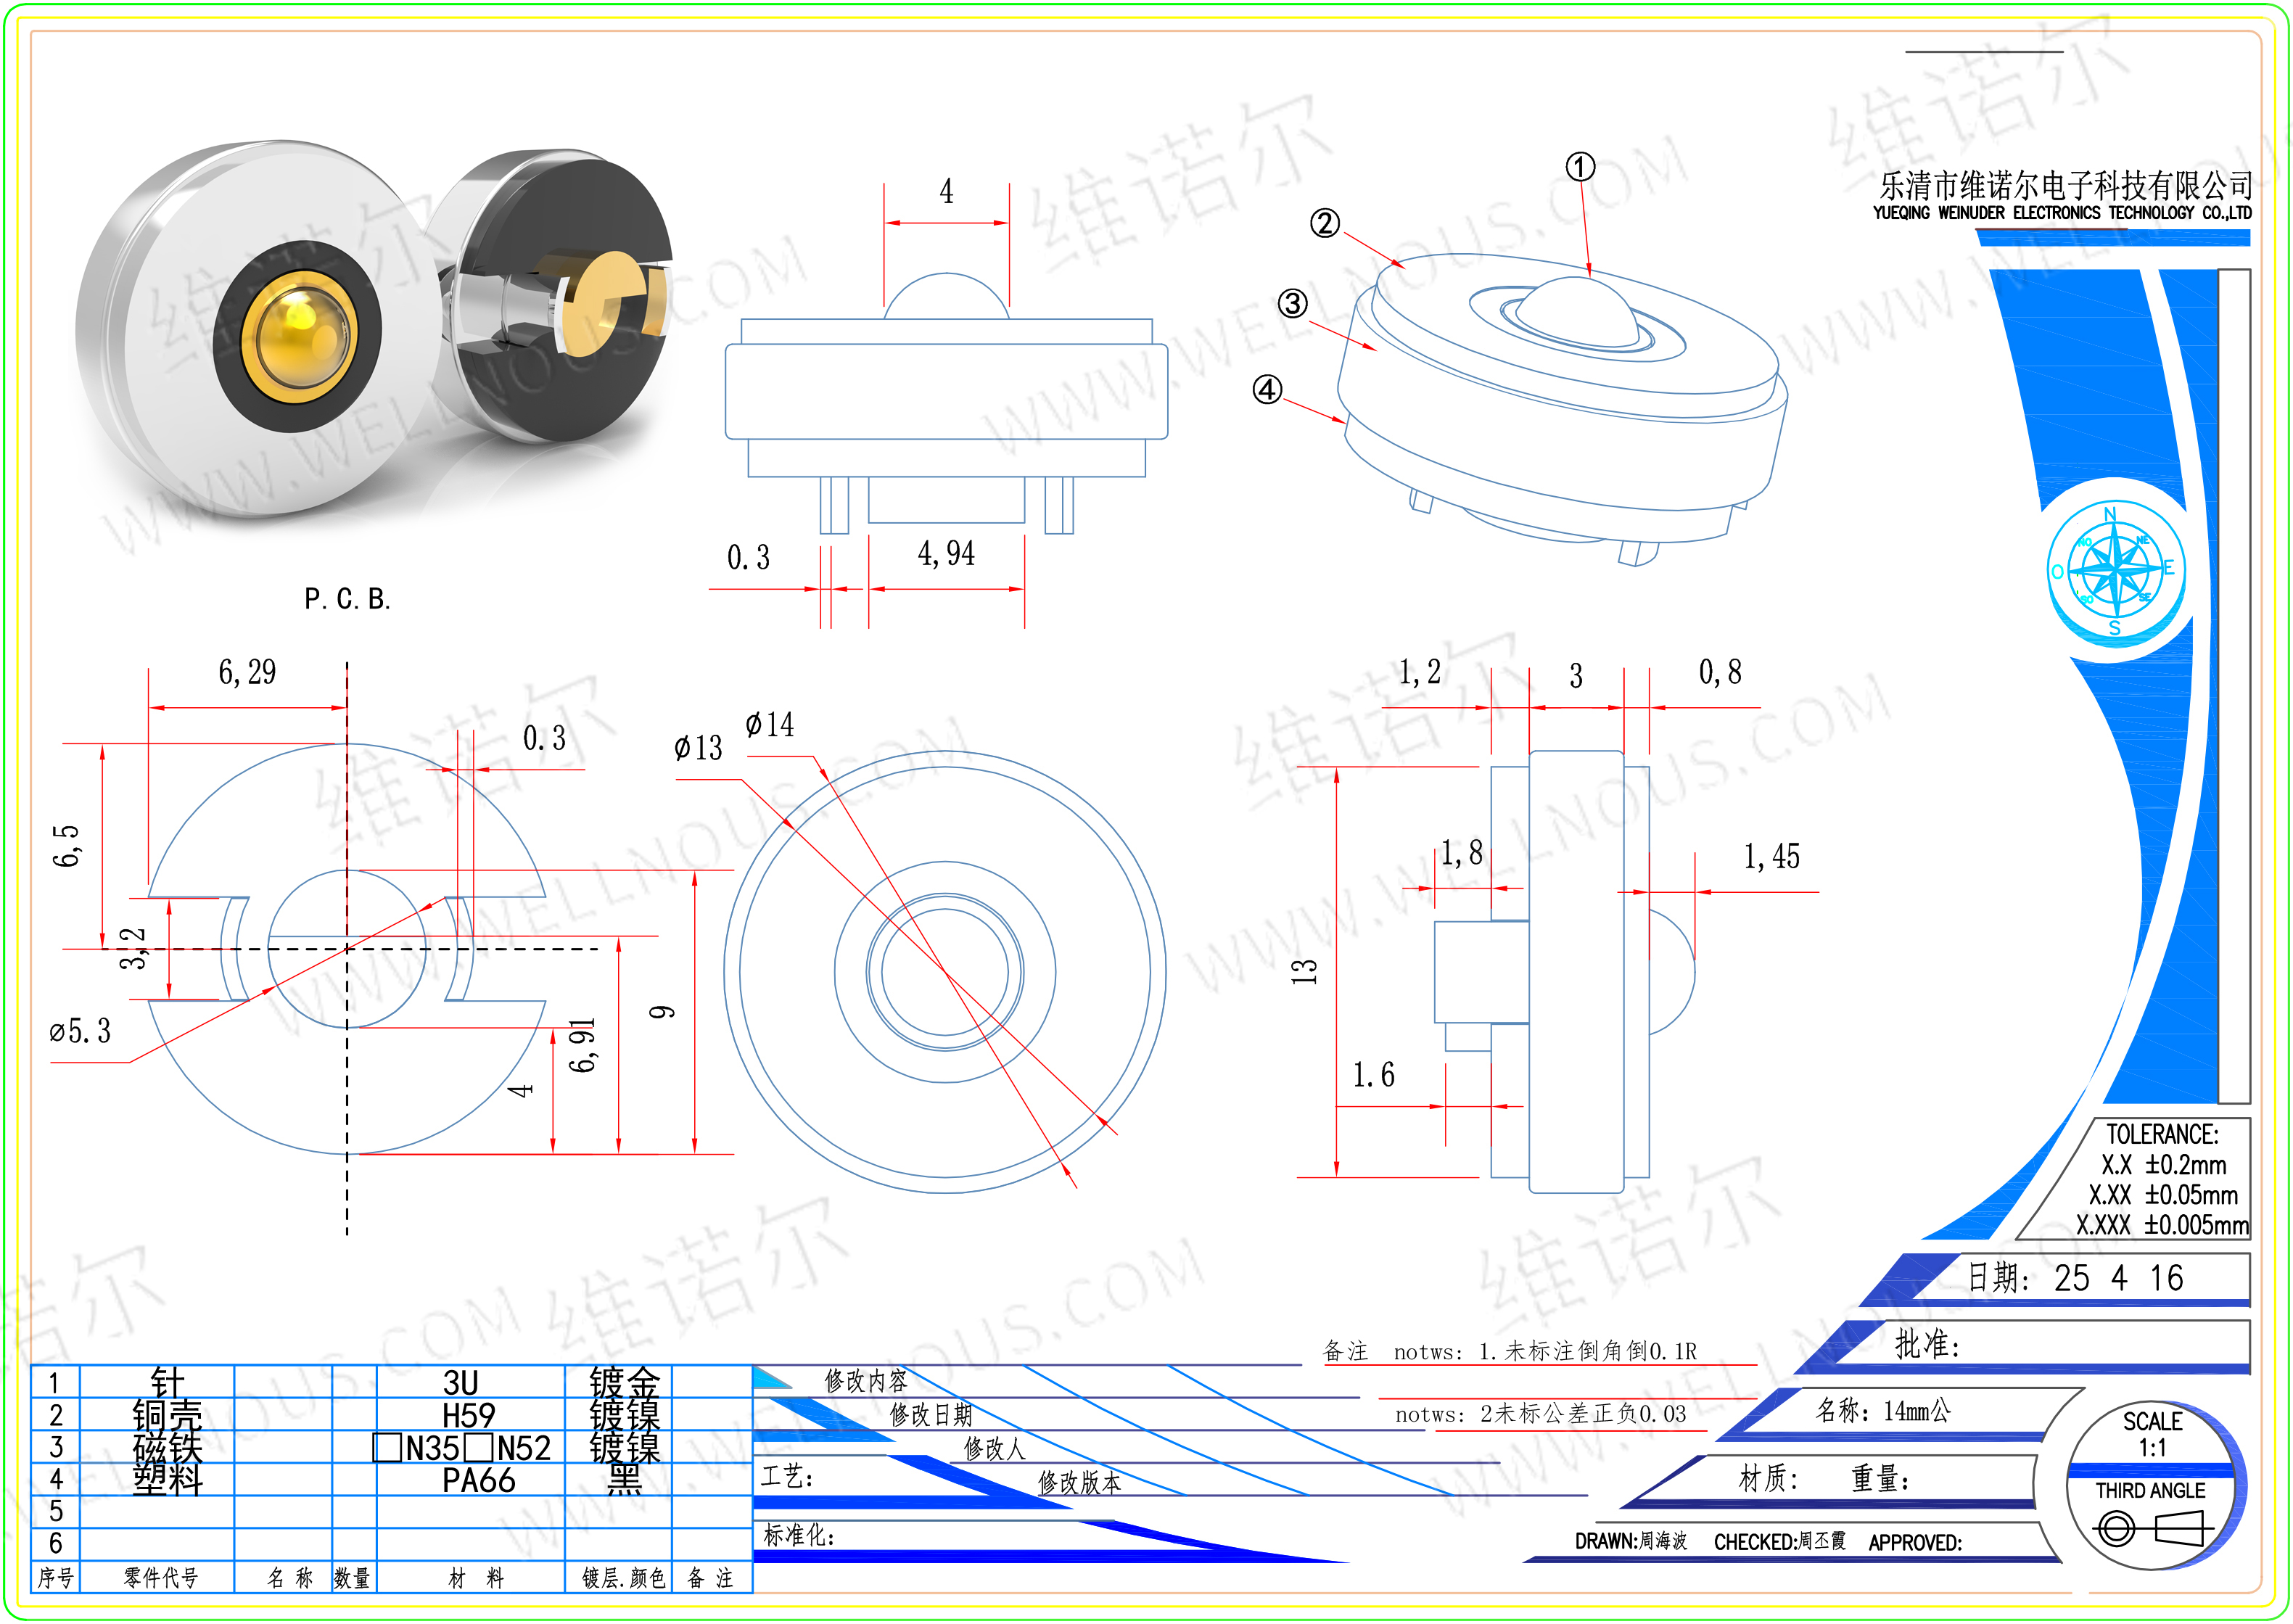Tick the N35 magnet grade checkbox
The image size is (2293, 1624).
(387, 1447)
